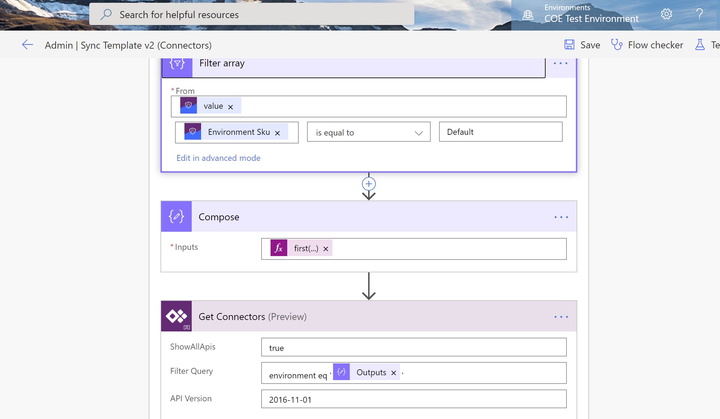The width and height of the screenshot is (720, 419).
Task: Click the plus icon to insert a new step
Action: [368, 183]
